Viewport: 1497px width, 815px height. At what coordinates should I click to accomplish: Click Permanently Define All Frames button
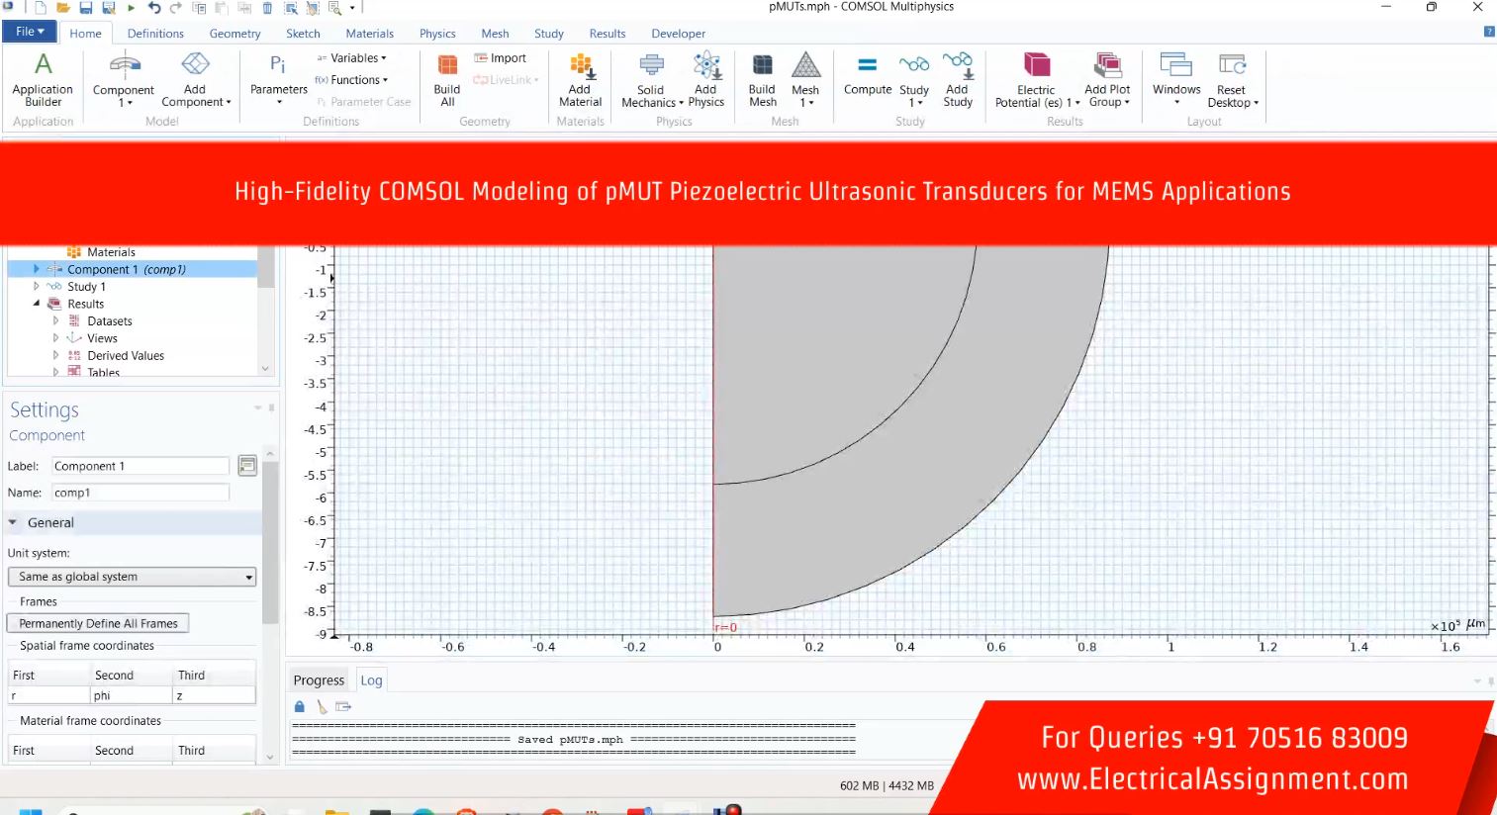[98, 623]
